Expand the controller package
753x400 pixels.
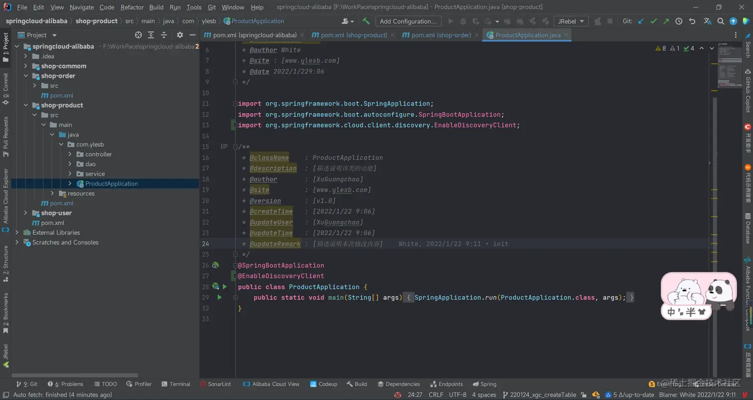[x=70, y=154]
